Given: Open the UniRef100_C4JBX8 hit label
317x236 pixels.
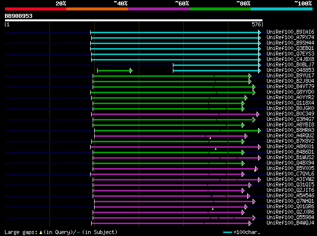Looking at the screenshot, I should pos(290,59).
